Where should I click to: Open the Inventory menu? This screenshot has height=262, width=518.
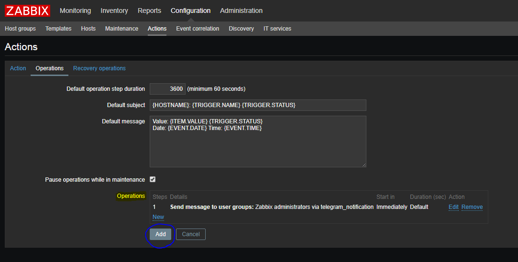[x=114, y=11]
